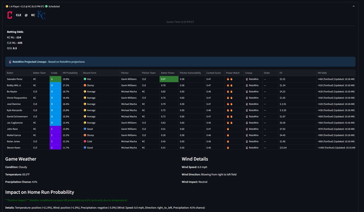Click the Cleveland Guardians team logo

tap(10, 15)
